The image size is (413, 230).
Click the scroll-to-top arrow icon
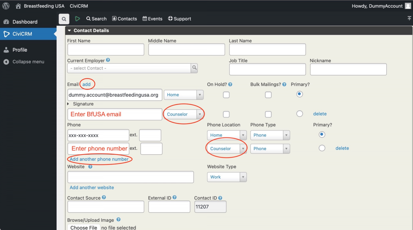pyautogui.click(x=409, y=18)
